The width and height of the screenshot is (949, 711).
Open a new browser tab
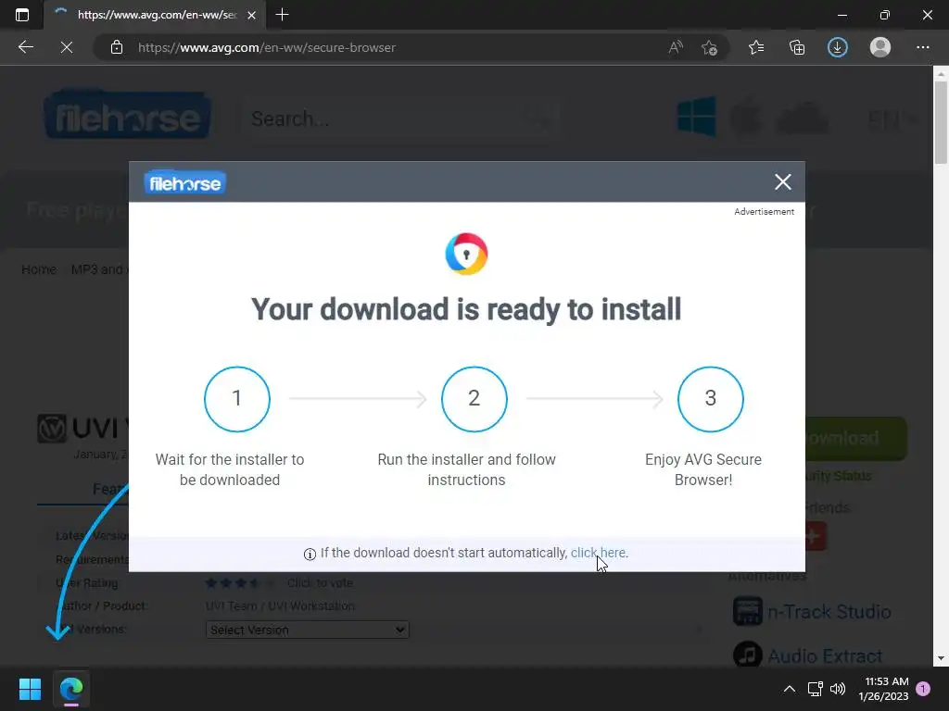(282, 15)
